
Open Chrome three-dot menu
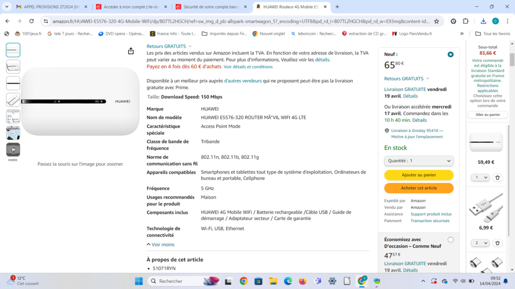[x=507, y=21]
